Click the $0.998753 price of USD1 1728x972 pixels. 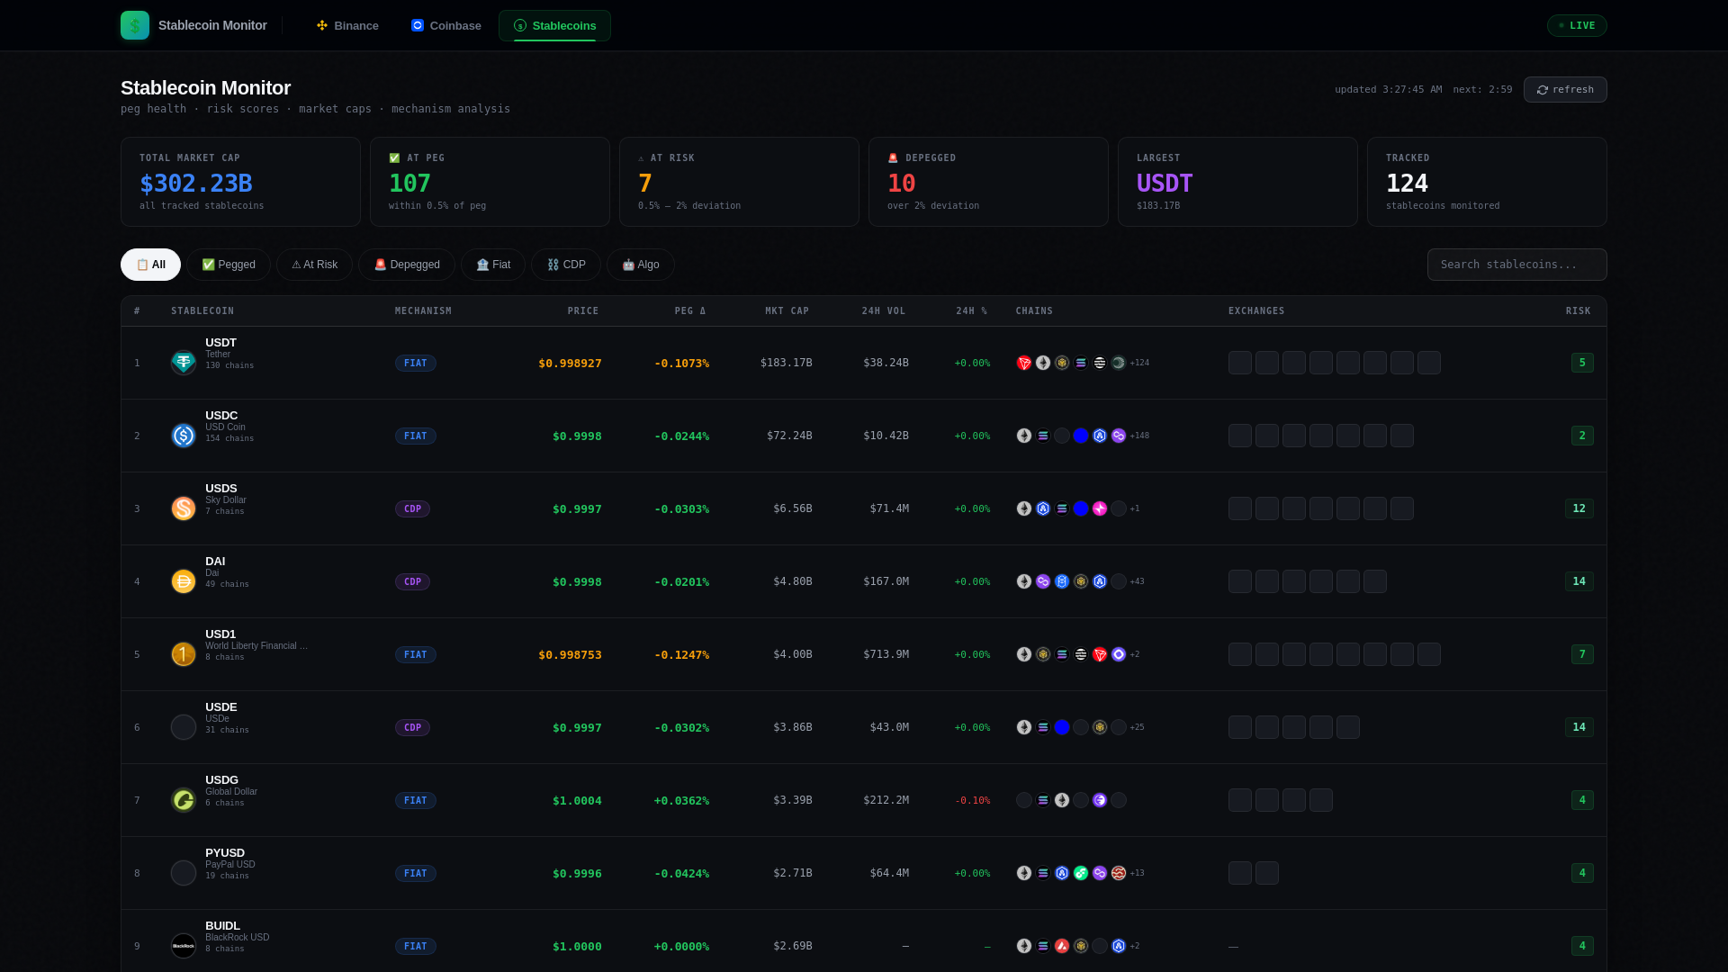click(570, 654)
